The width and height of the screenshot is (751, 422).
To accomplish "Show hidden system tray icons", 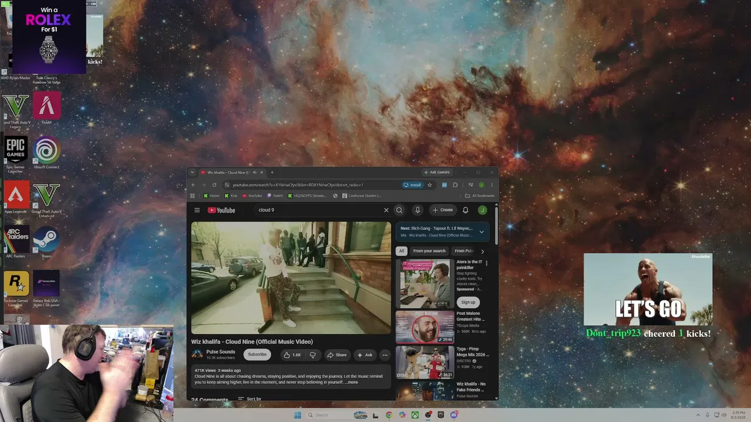I will pos(698,415).
